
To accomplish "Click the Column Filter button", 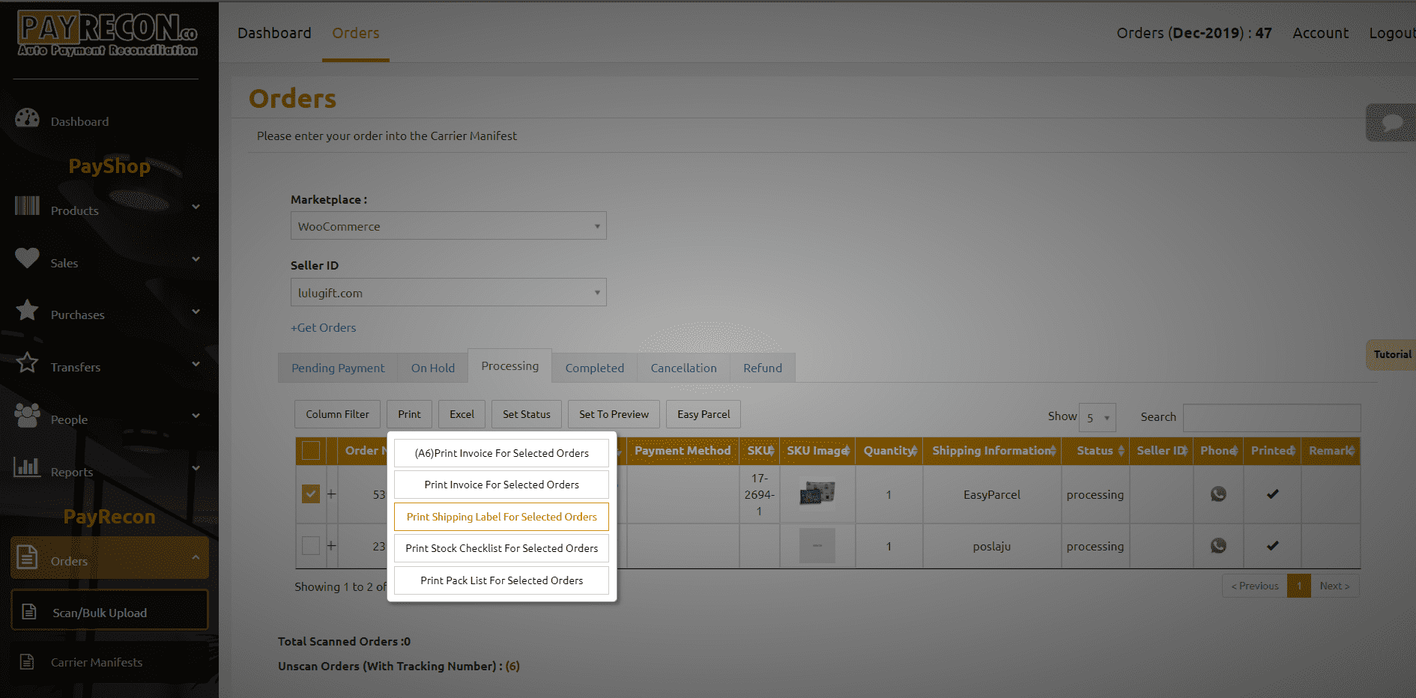I will tap(337, 414).
